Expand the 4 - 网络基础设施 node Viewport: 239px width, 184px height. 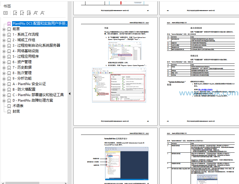pyautogui.click(x=4, y=51)
